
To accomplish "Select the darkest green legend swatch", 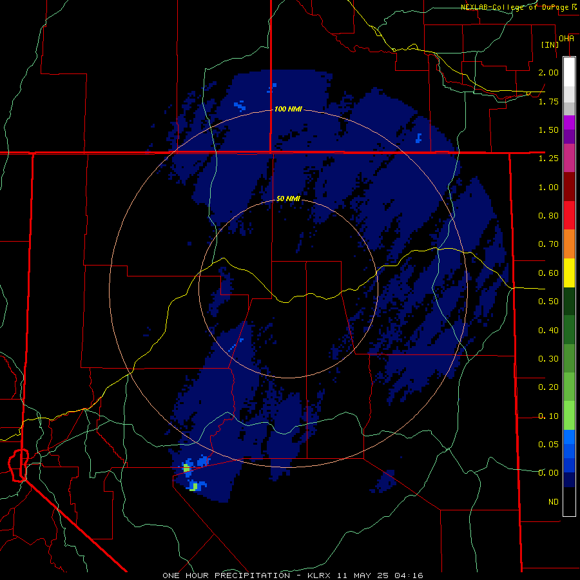I will coord(569,301).
